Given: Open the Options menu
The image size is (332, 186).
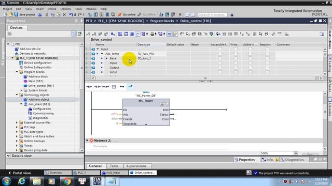Looking at the screenshot, I should pos(66,9).
